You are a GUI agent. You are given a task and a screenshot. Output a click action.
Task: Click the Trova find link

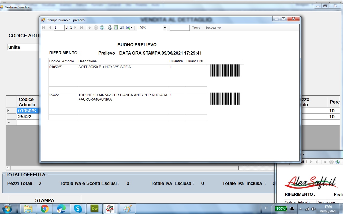click(196, 28)
